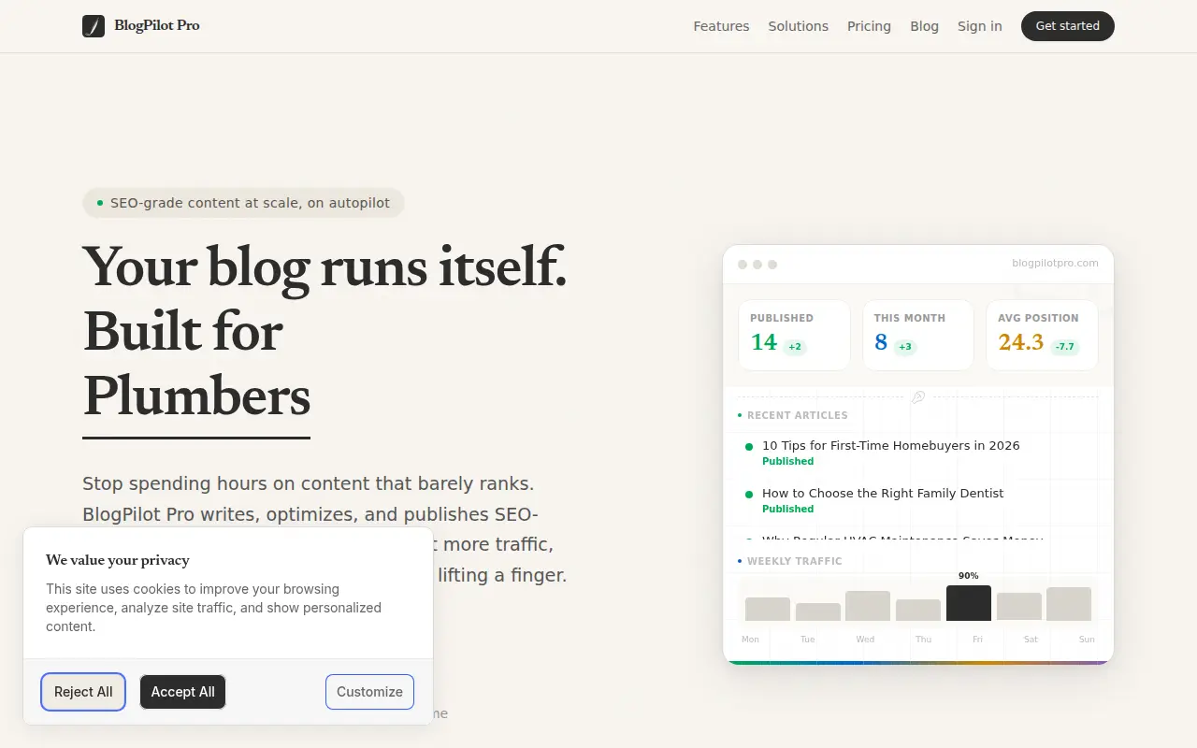Select the Saturday bar in traffic chart
The image size is (1197, 748).
pos(1019,607)
